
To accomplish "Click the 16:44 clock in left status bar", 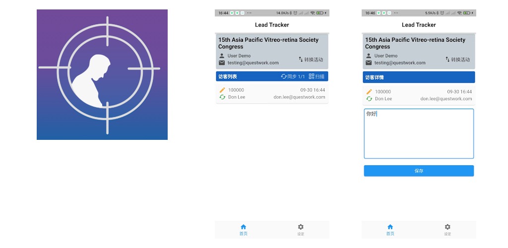I will 223,13.
